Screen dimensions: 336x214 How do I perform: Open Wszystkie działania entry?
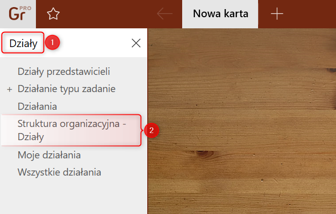click(x=59, y=172)
